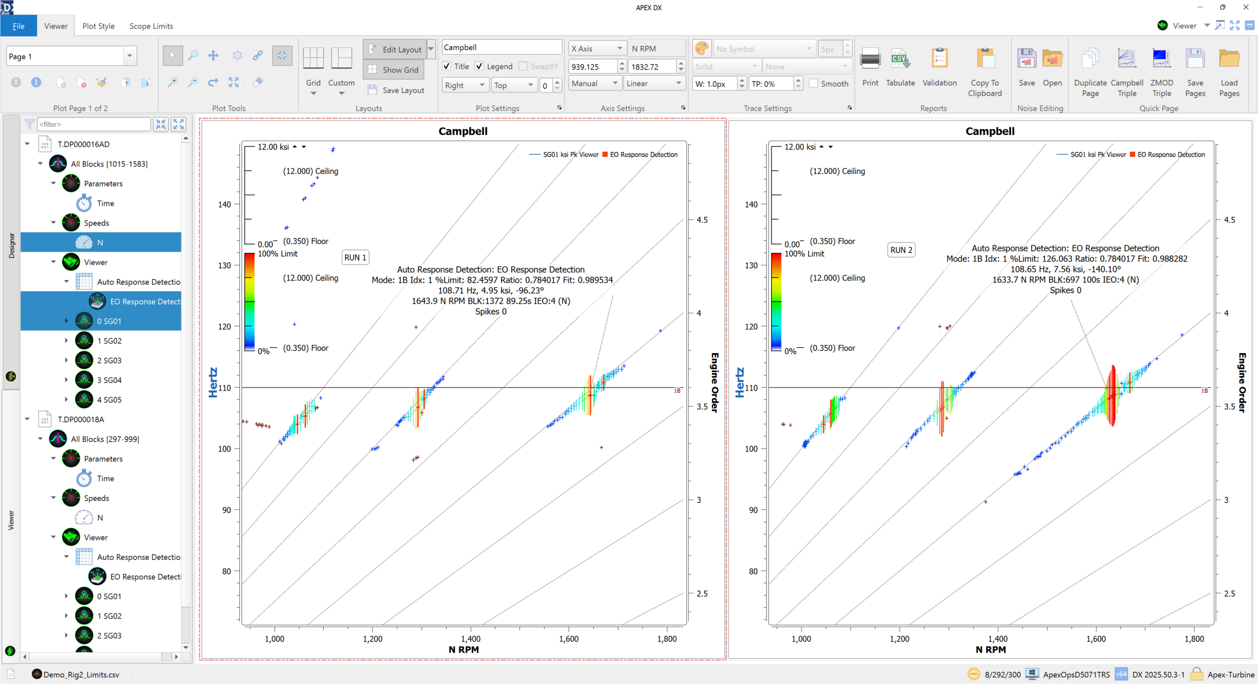
Task: Enable the Smooth checkbox
Action: click(814, 84)
